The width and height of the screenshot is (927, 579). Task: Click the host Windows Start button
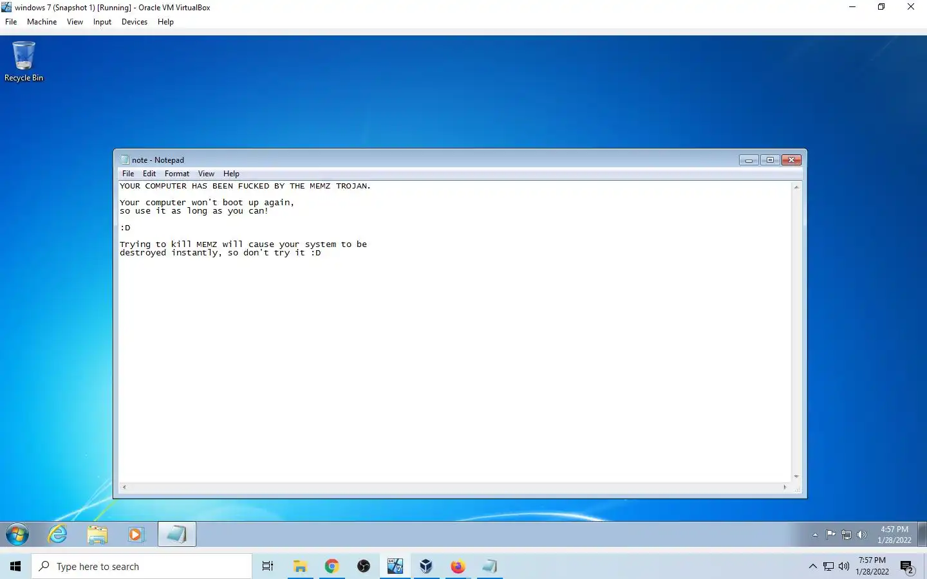15,566
